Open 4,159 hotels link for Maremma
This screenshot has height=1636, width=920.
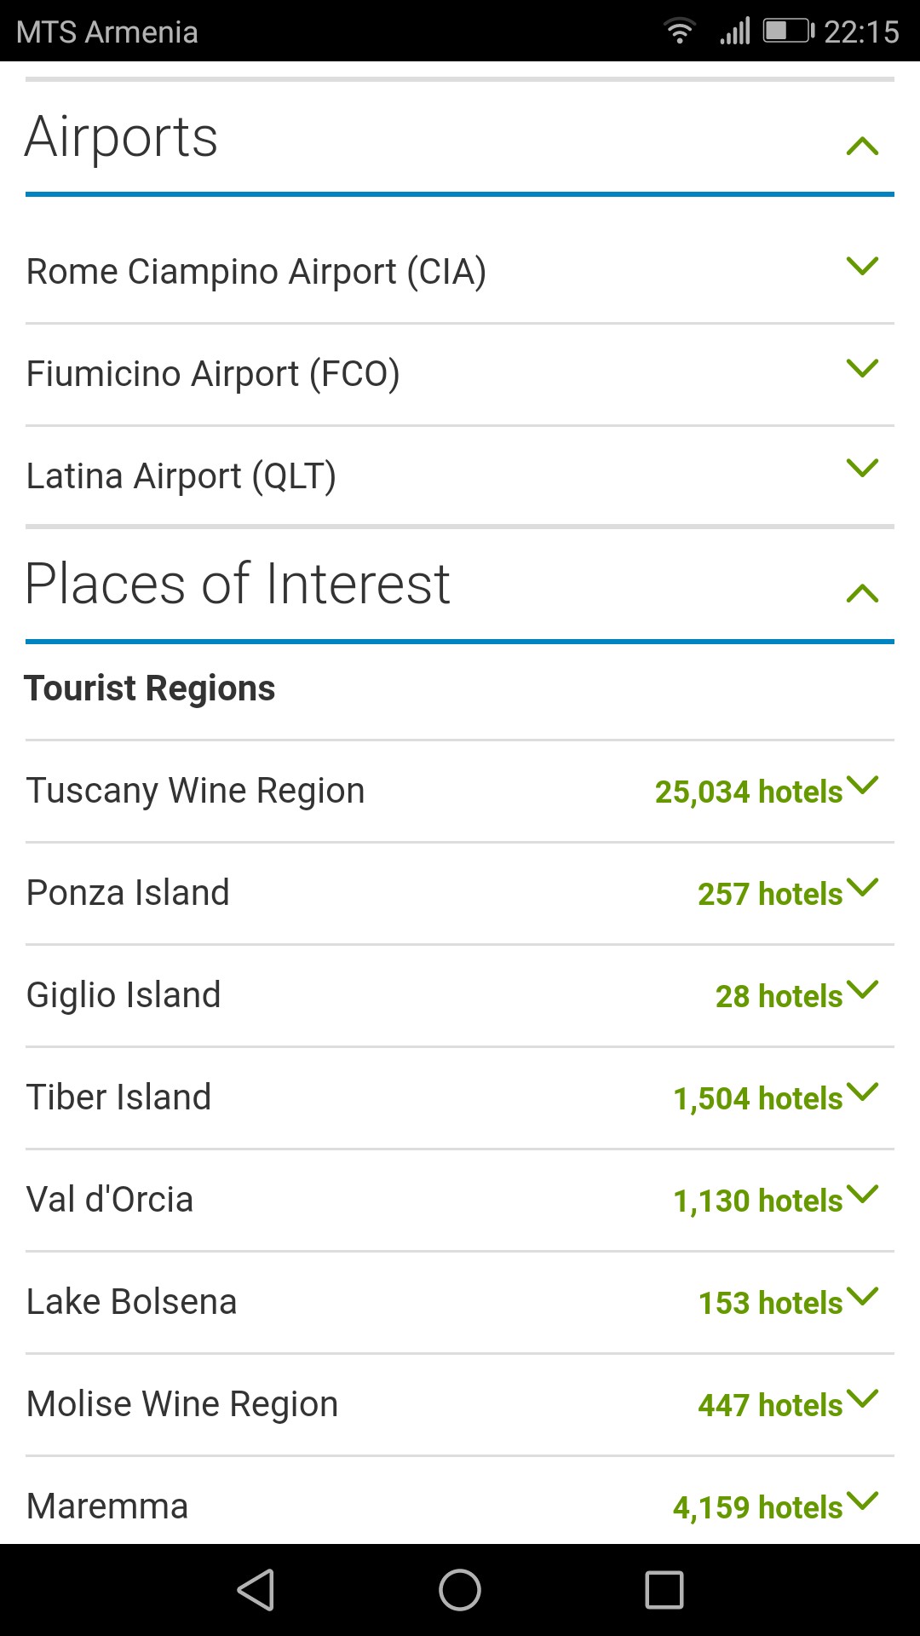click(757, 1507)
